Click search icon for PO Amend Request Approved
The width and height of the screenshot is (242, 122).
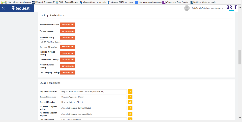(x=130, y=114)
